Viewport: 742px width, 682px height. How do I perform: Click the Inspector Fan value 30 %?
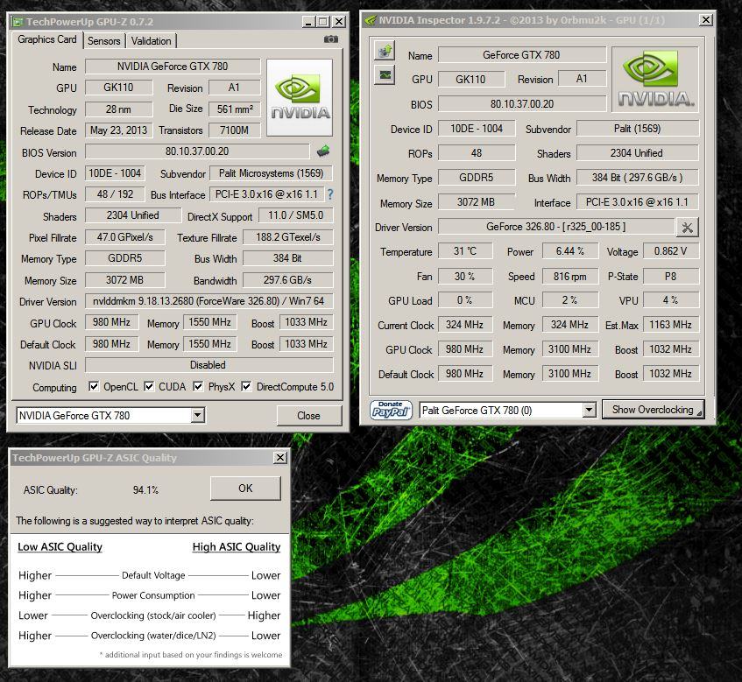coord(465,276)
